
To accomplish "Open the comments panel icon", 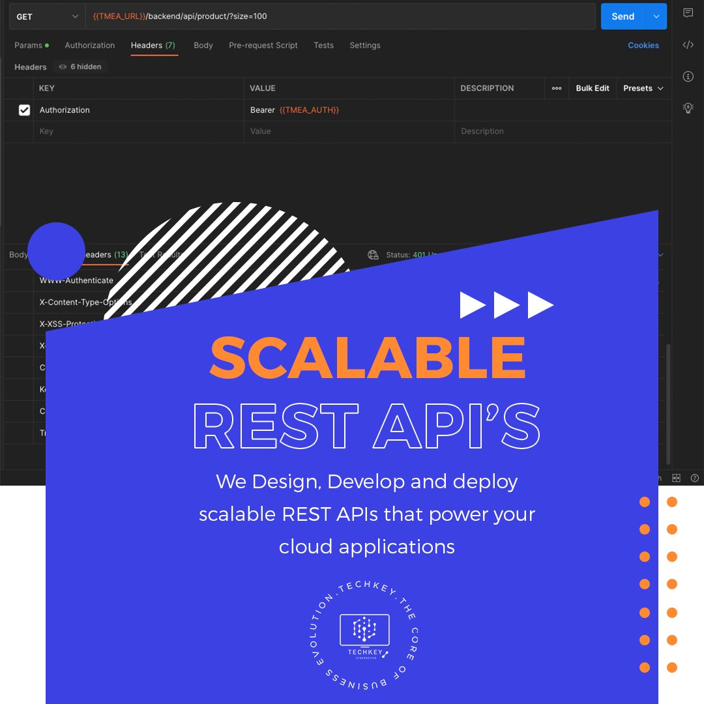I will coord(688,13).
